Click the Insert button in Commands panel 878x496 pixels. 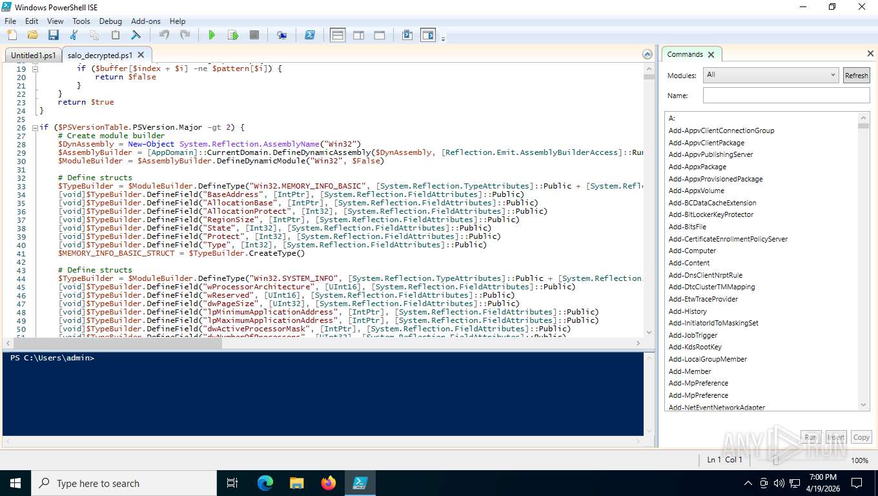tap(835, 437)
